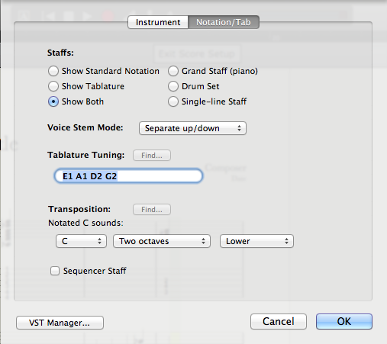The height and width of the screenshot is (344, 387).
Task: Switch to the Notation/Tab tab
Action: pyautogui.click(x=224, y=22)
